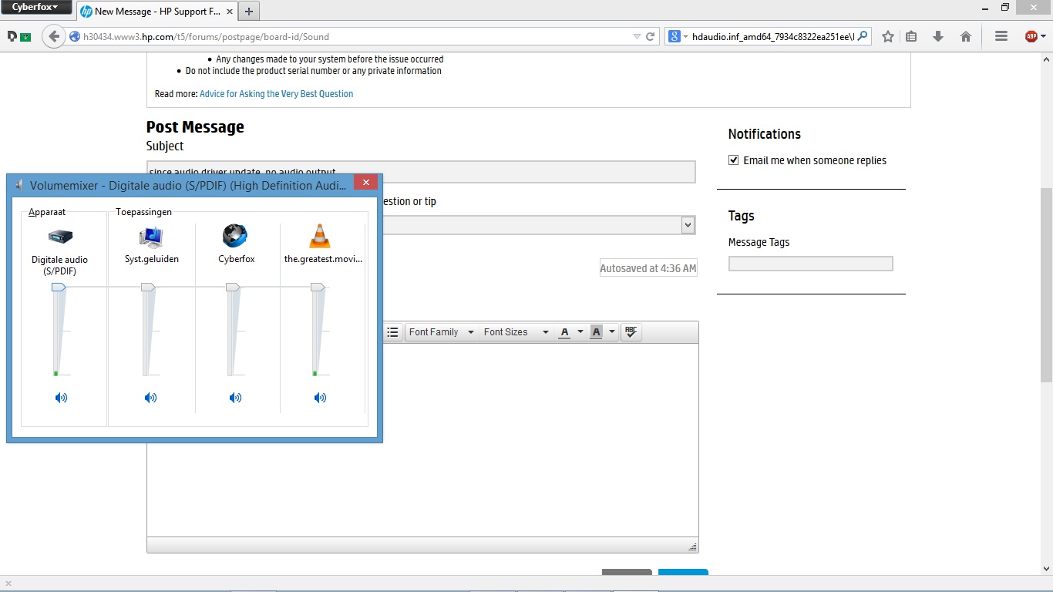Screen dimensions: 1053x592
Task: Click the VLC cone icon in Volumemixer
Action: tap(319, 236)
